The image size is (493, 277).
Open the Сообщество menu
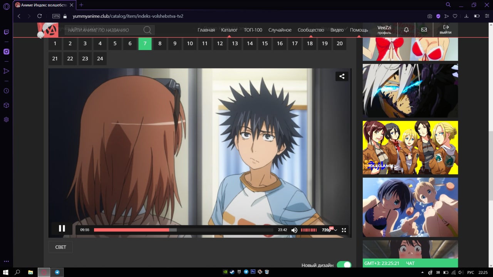click(311, 30)
